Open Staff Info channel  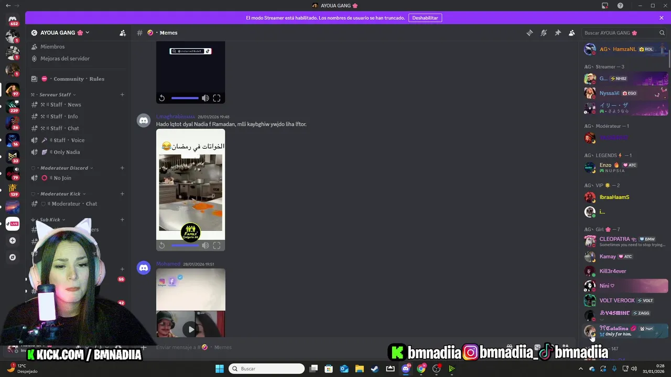click(78, 116)
